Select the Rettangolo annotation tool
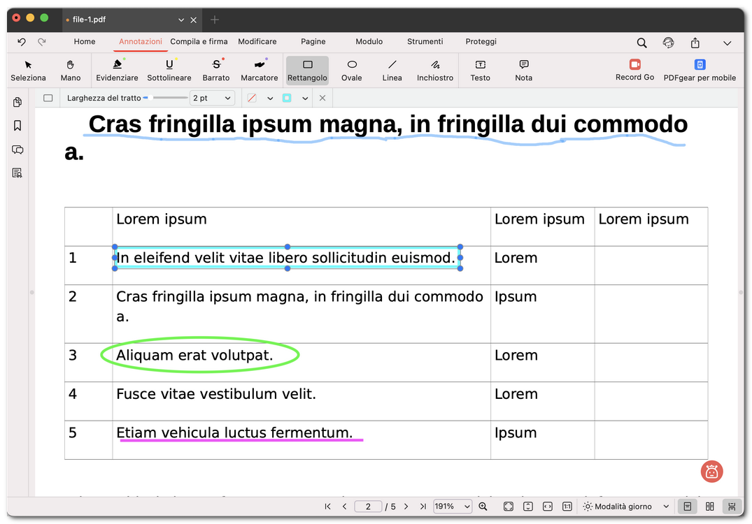752x524 pixels. 307,70
